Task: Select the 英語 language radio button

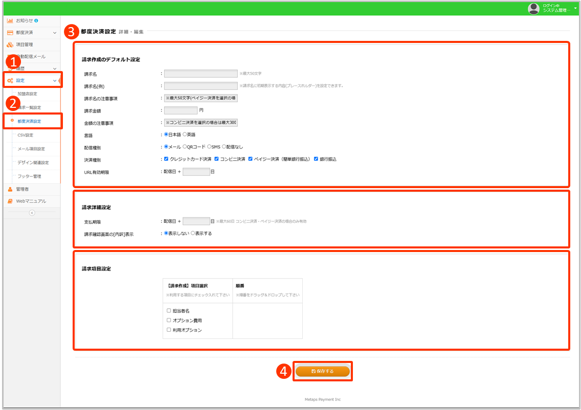Action: coord(185,134)
